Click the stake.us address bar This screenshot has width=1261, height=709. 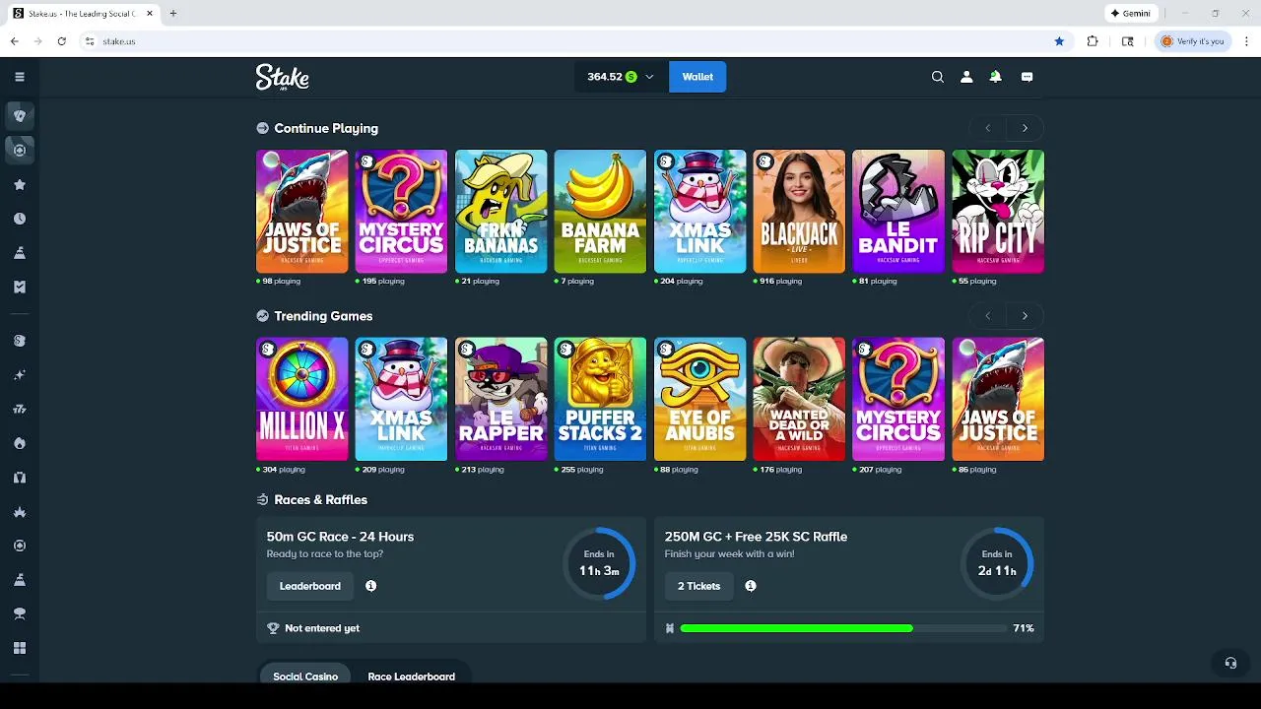point(566,41)
